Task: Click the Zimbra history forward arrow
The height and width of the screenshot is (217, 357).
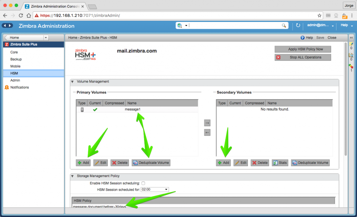Action: [x=10, y=26]
